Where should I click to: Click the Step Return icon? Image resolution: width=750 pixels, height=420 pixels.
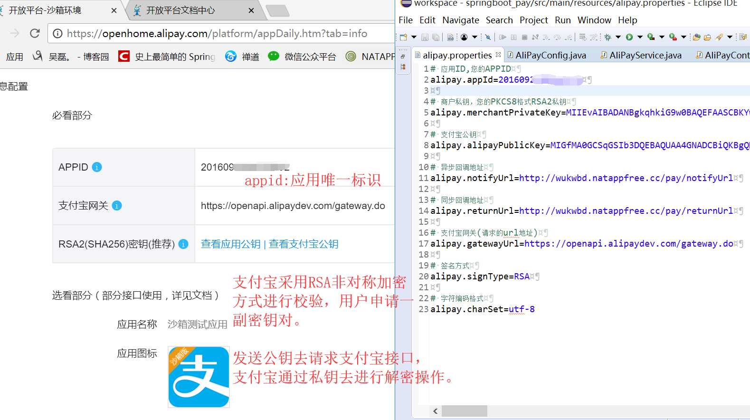[x=568, y=37]
